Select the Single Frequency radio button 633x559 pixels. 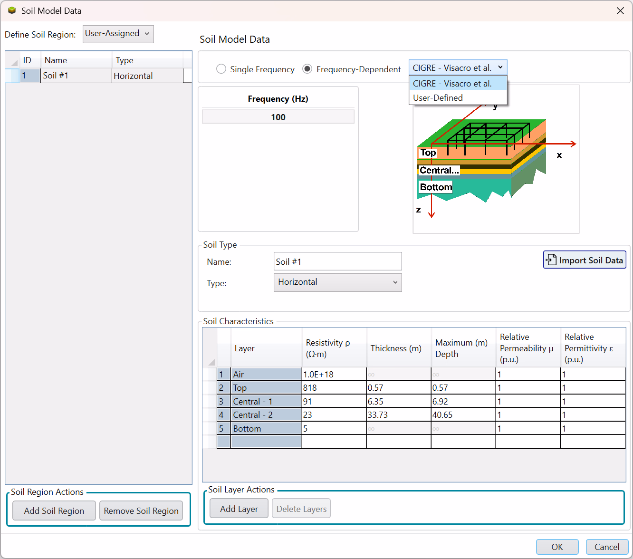pos(221,69)
